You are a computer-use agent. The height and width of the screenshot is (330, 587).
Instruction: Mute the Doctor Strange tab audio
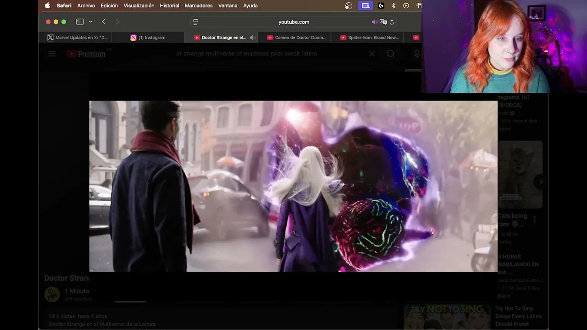(252, 38)
